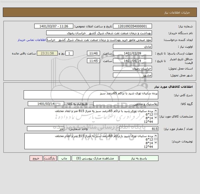
Task: Click the گروه کالا field پلاستیک و ملامین
Action: click(126, 104)
